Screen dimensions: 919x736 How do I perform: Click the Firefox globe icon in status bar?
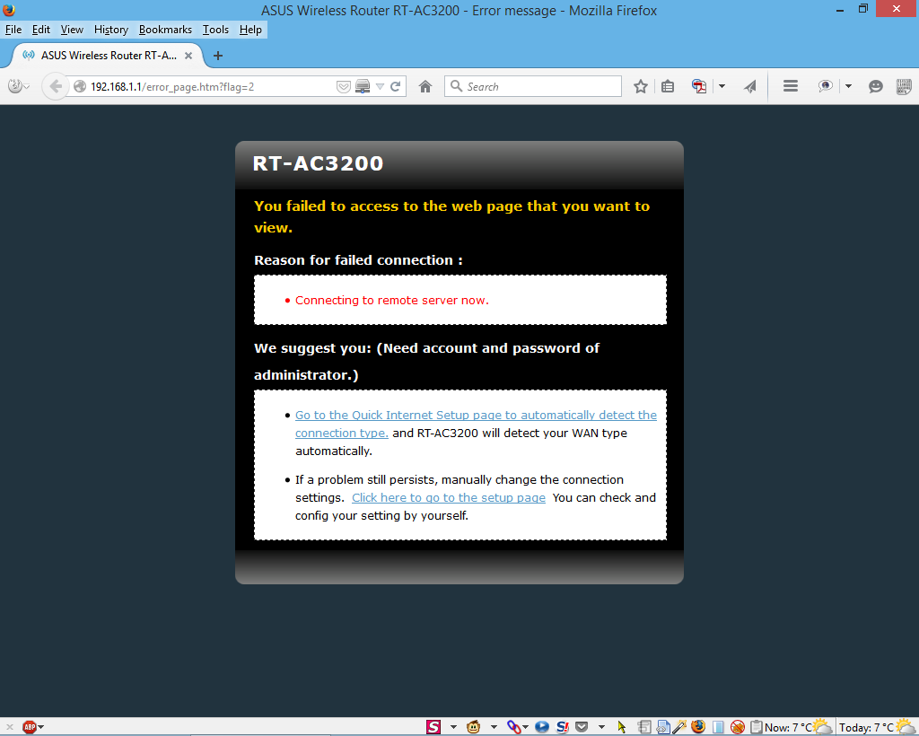698,727
